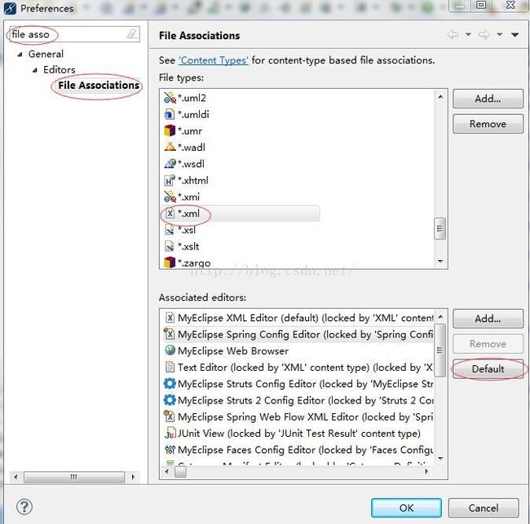Click the *.uml2 file type icon
The height and width of the screenshot is (524, 530).
[170, 98]
